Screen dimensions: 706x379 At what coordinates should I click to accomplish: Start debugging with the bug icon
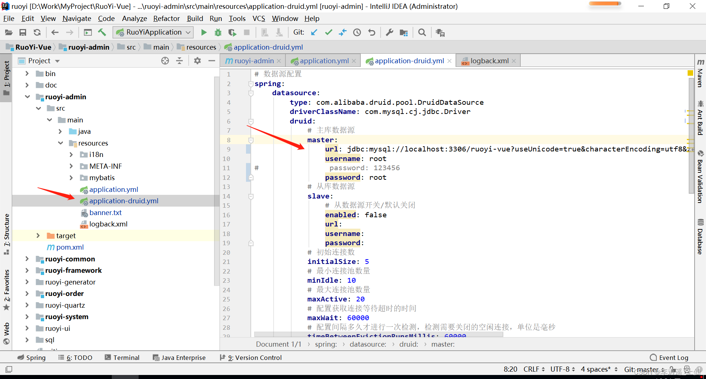(x=218, y=33)
